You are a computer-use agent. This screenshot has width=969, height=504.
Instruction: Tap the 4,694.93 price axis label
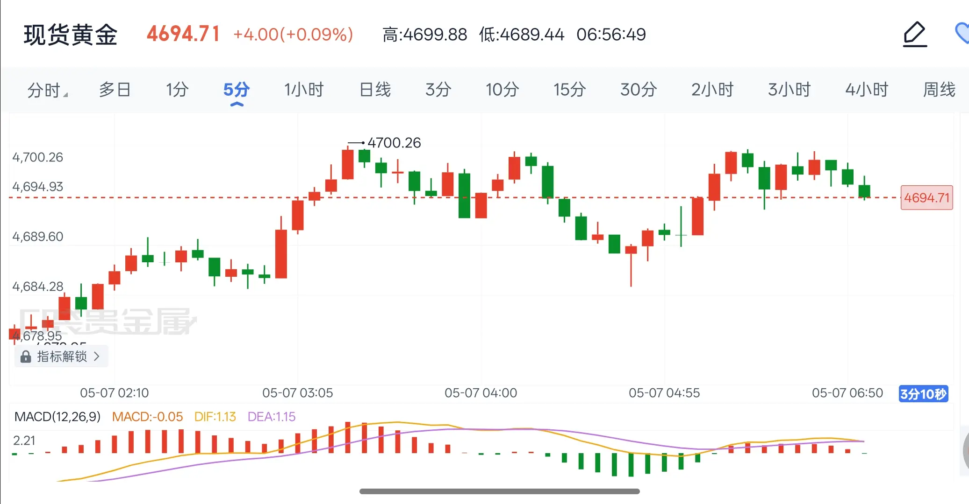(x=37, y=187)
